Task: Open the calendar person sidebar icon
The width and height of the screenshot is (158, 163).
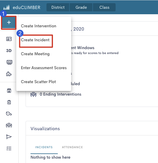Action: (x=9, y=91)
